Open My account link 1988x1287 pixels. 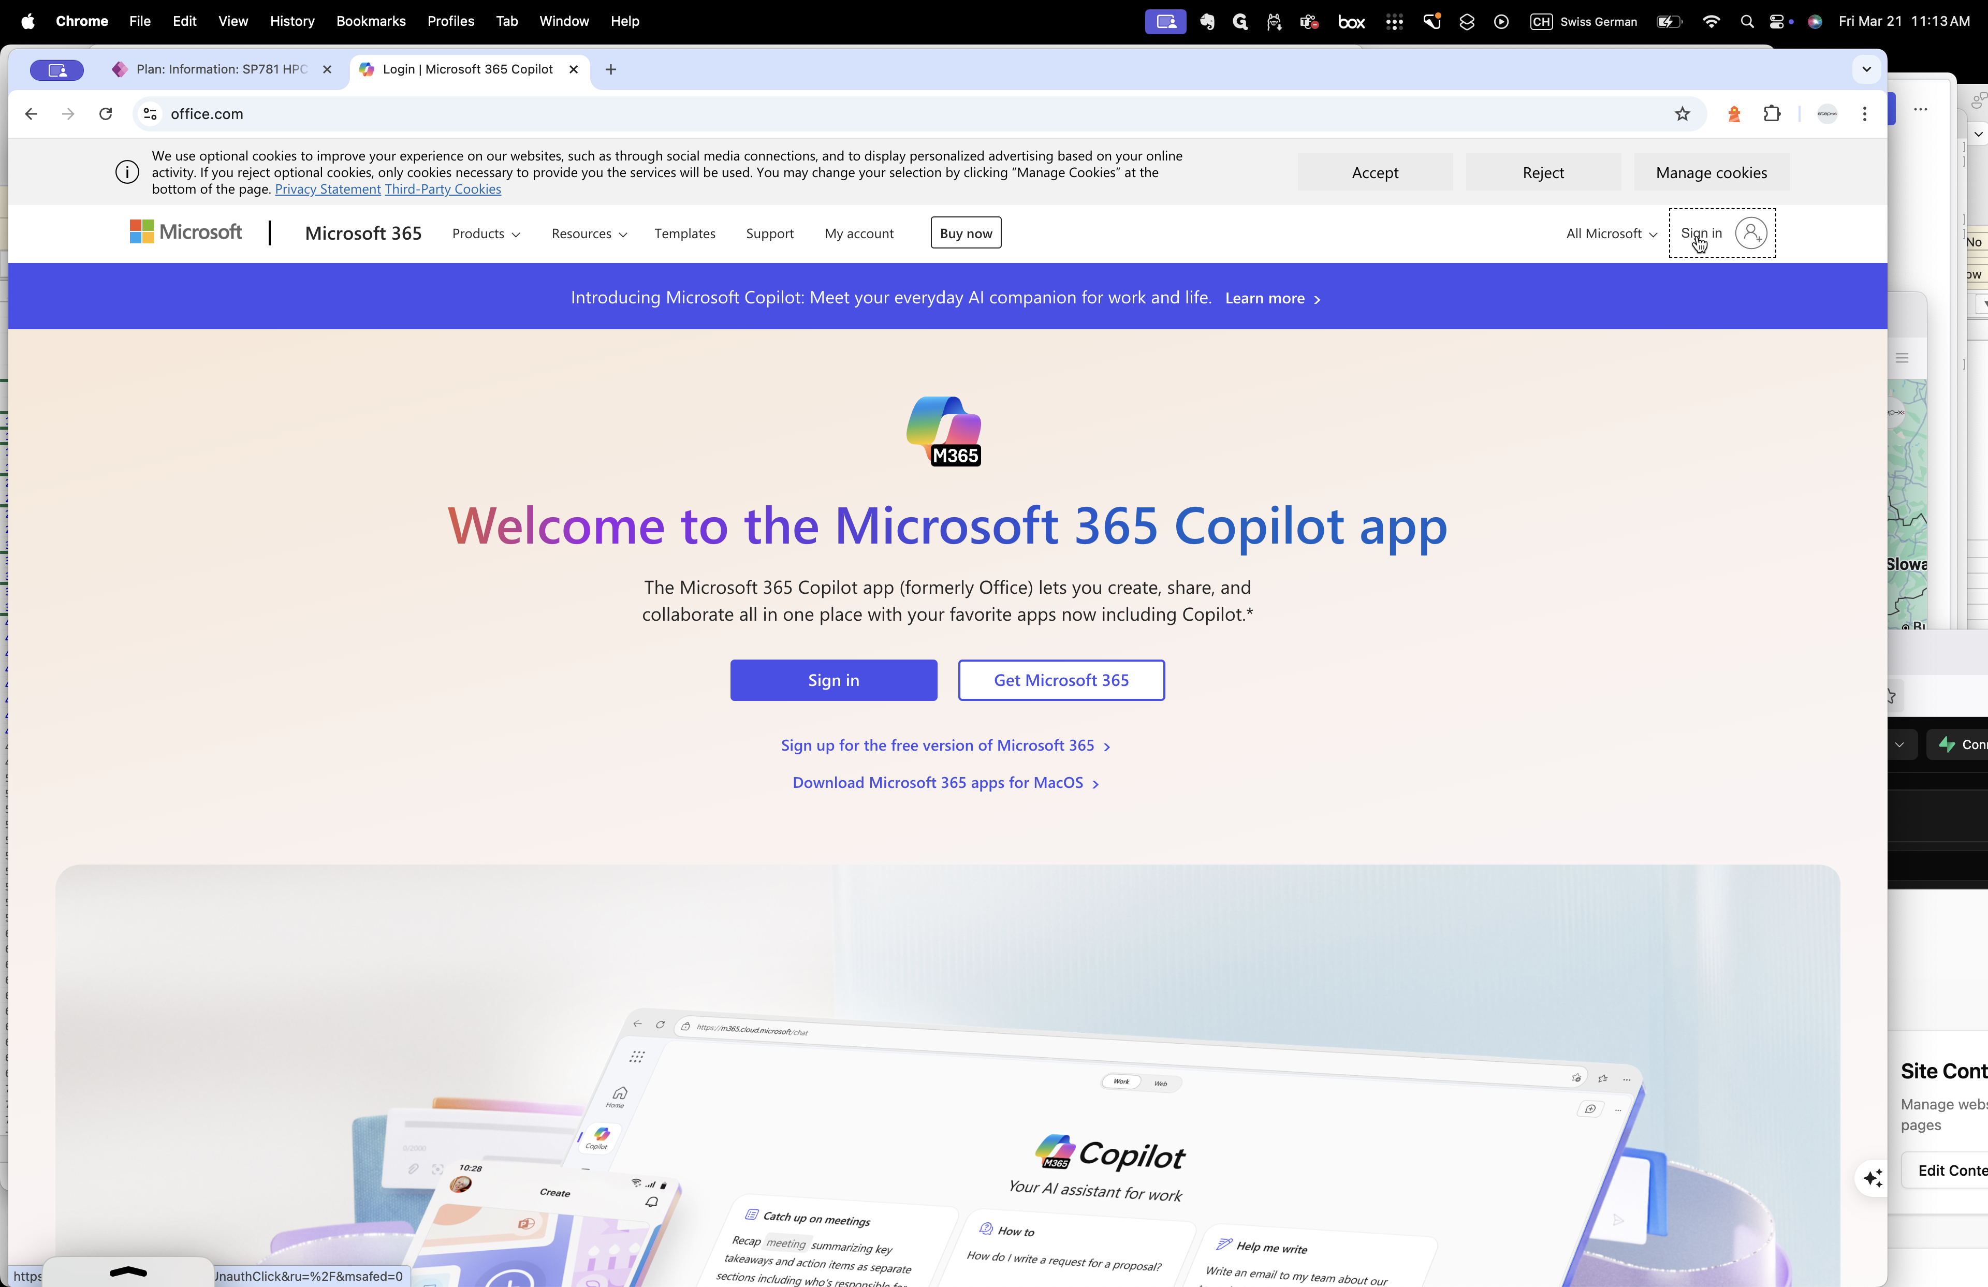coord(859,234)
